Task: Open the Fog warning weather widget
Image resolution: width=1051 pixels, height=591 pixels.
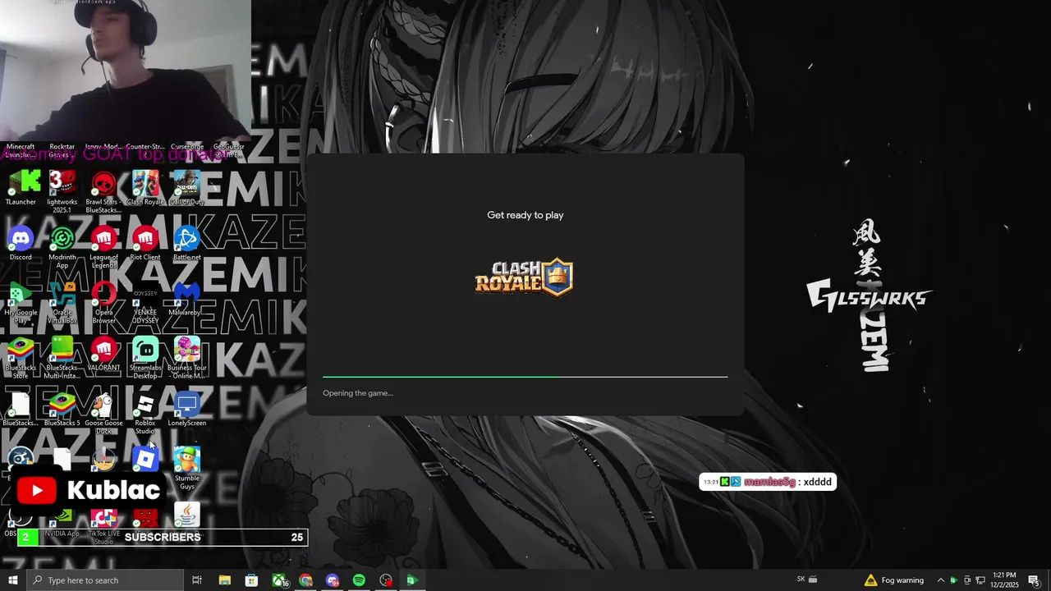Action: click(893, 580)
